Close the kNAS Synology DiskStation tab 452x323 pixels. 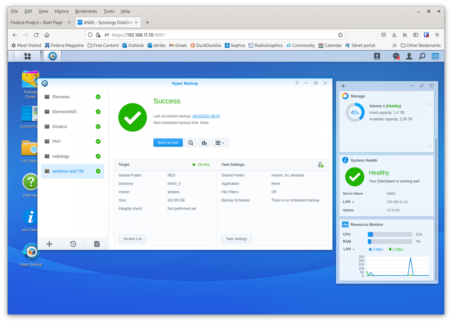tap(136, 22)
